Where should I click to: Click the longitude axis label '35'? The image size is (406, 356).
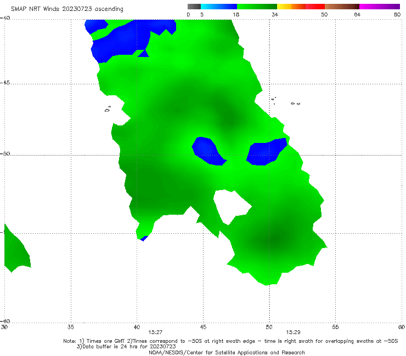click(x=71, y=327)
